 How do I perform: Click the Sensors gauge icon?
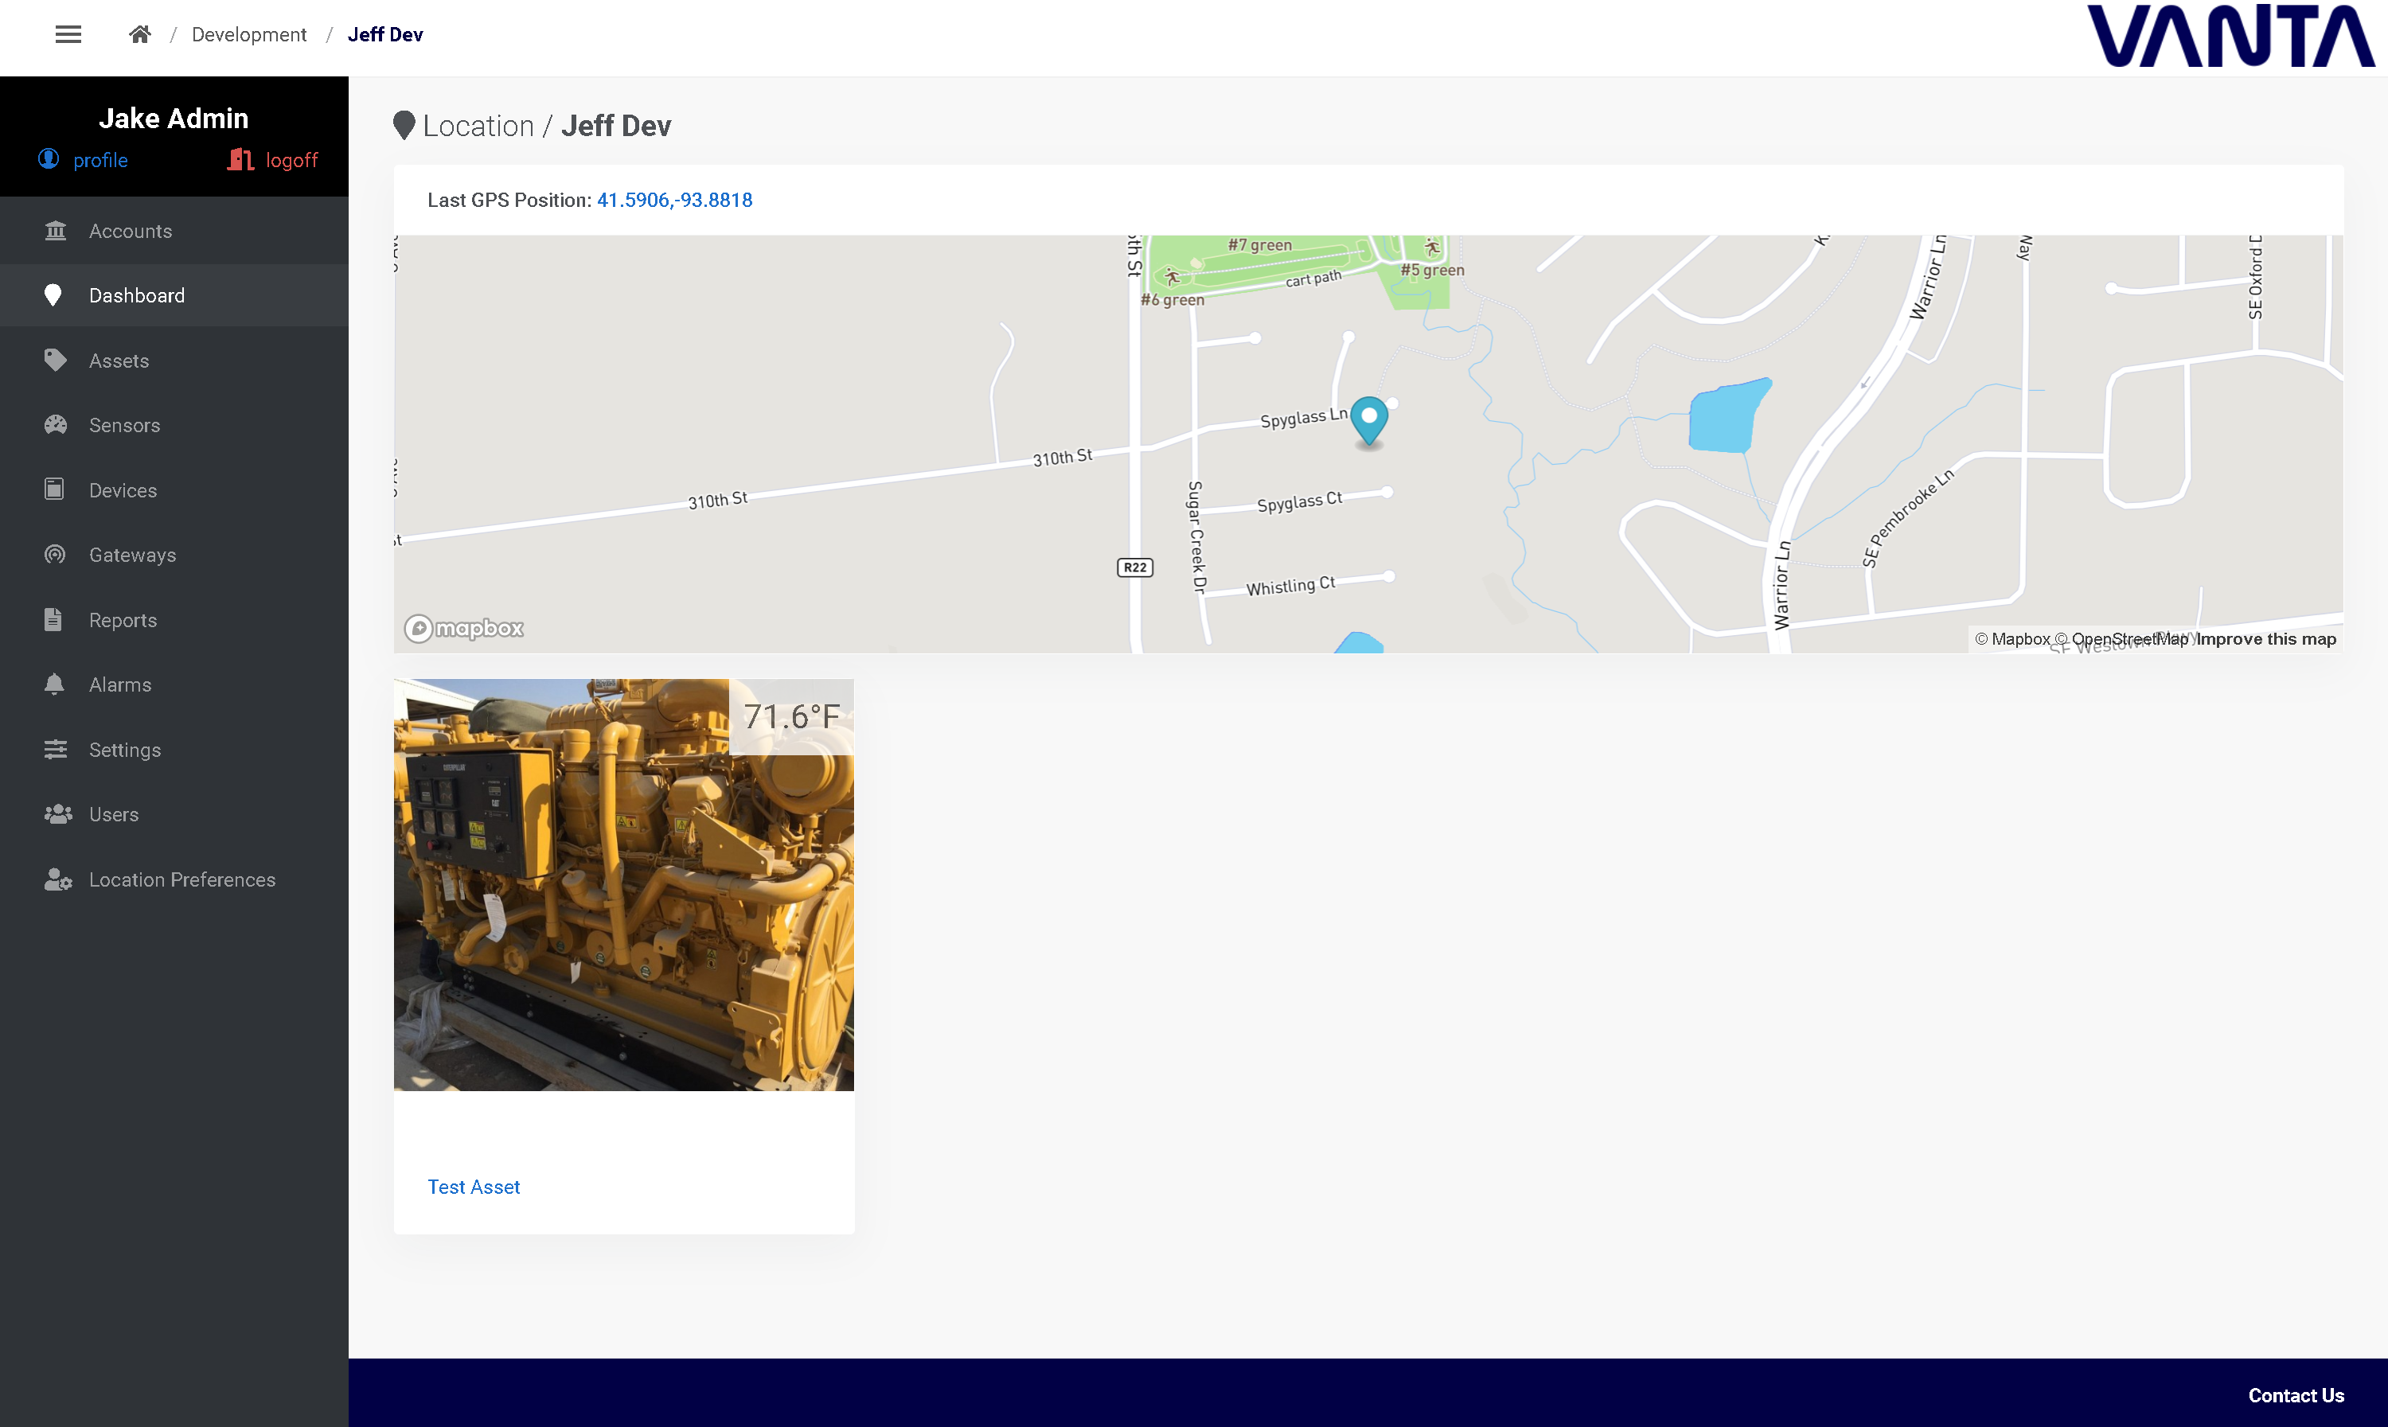tap(55, 425)
